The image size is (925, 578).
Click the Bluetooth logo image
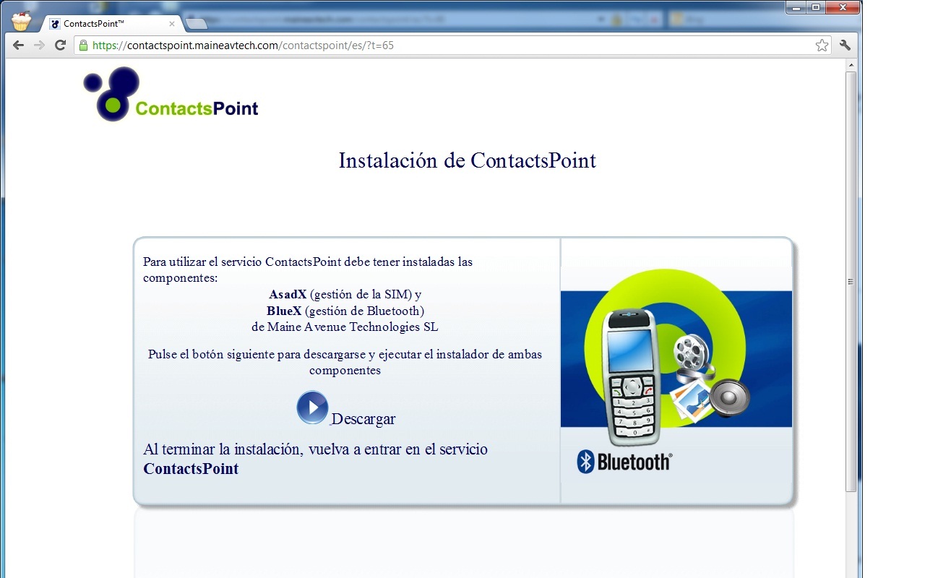pyautogui.click(x=624, y=462)
